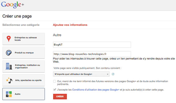Click the colorful squares Autre icon
This screenshot has width=176, height=103.
9,94
